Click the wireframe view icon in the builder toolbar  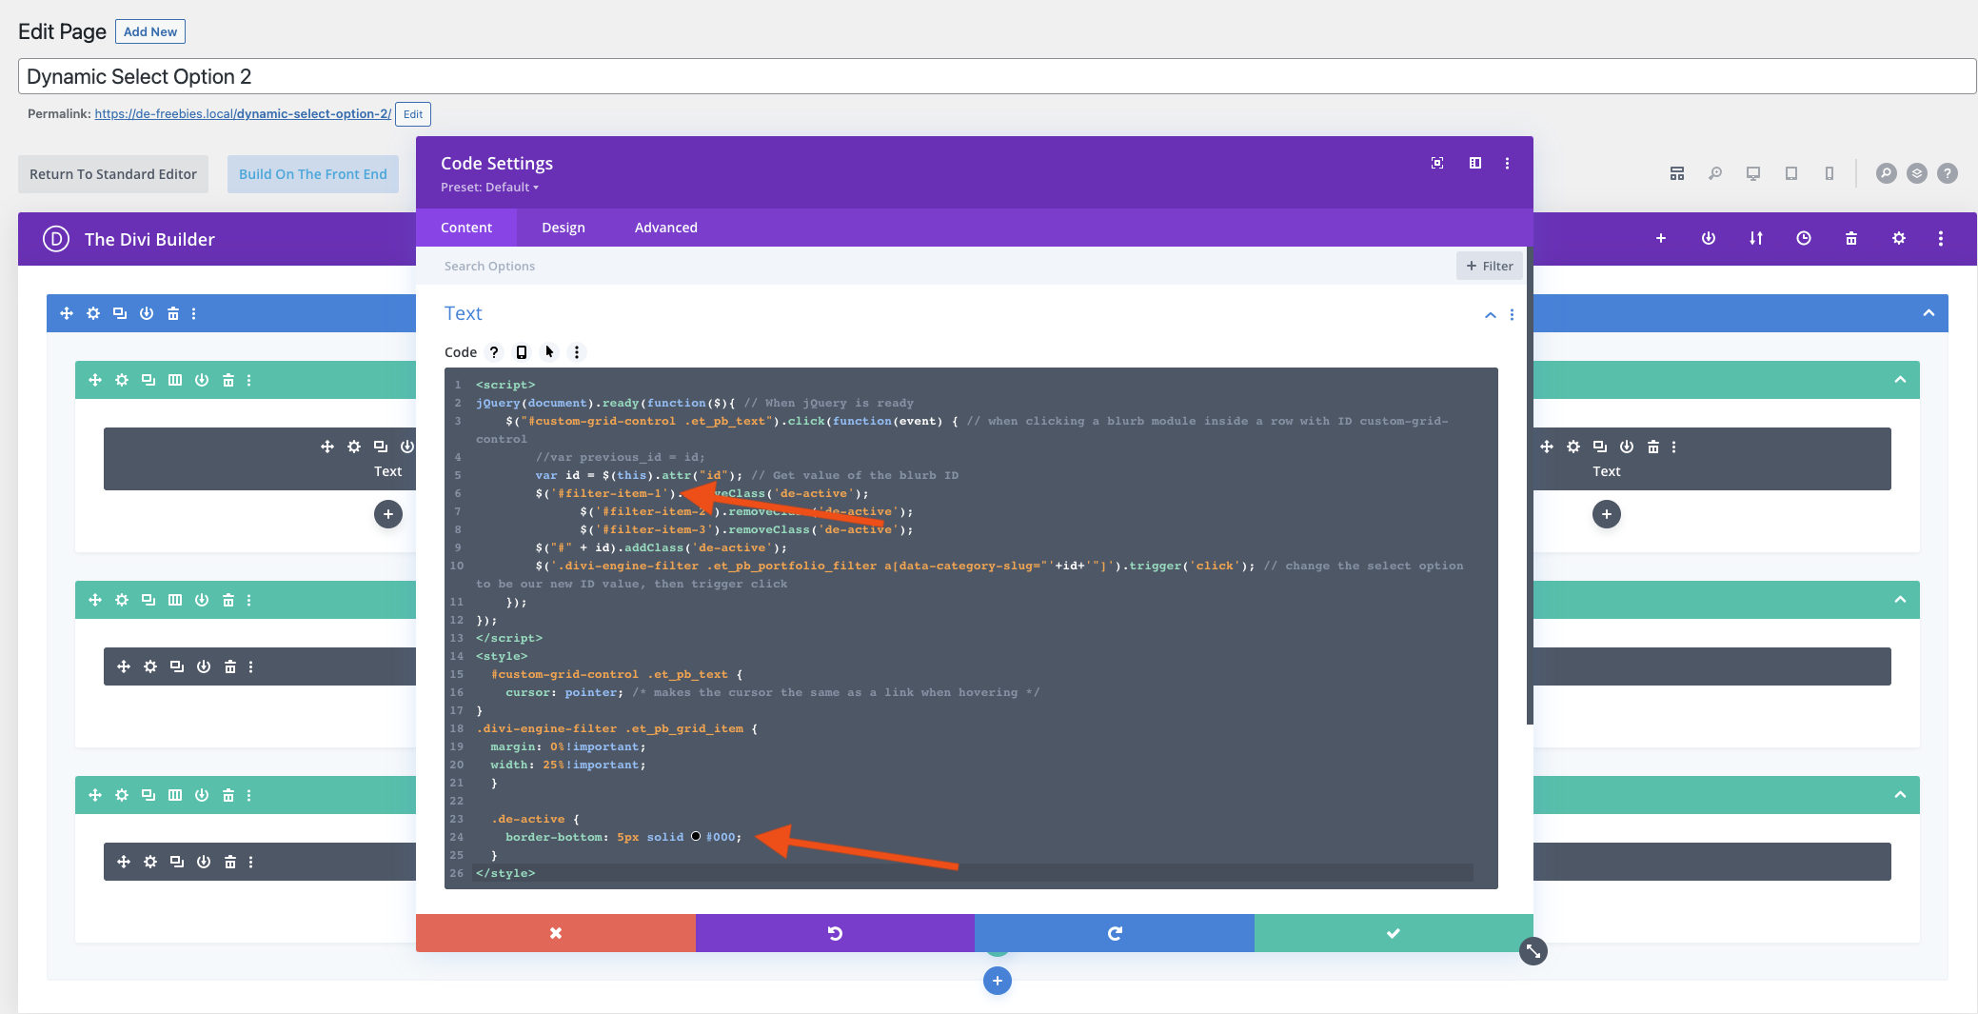pos(1677,173)
